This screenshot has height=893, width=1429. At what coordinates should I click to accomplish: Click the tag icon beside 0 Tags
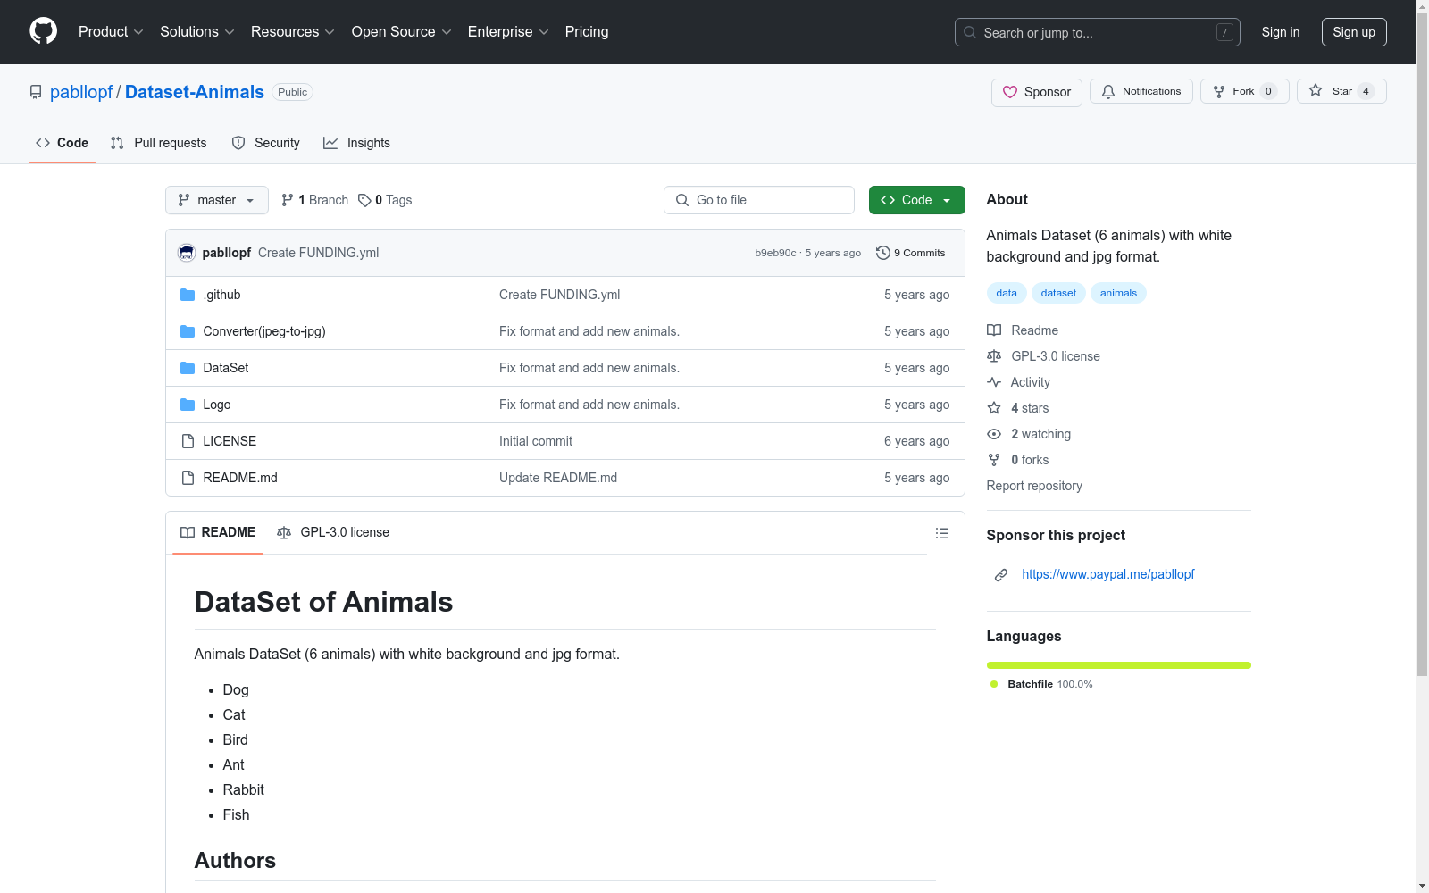(x=364, y=200)
